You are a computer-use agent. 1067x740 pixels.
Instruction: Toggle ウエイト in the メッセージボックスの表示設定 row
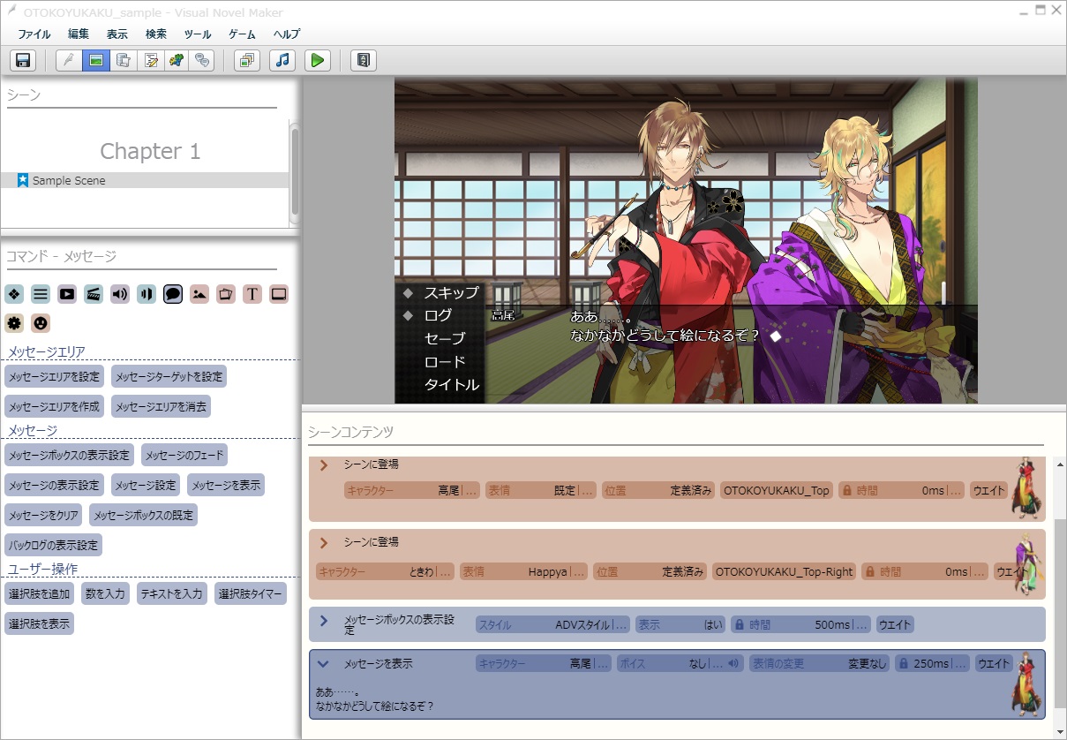pyautogui.click(x=895, y=624)
